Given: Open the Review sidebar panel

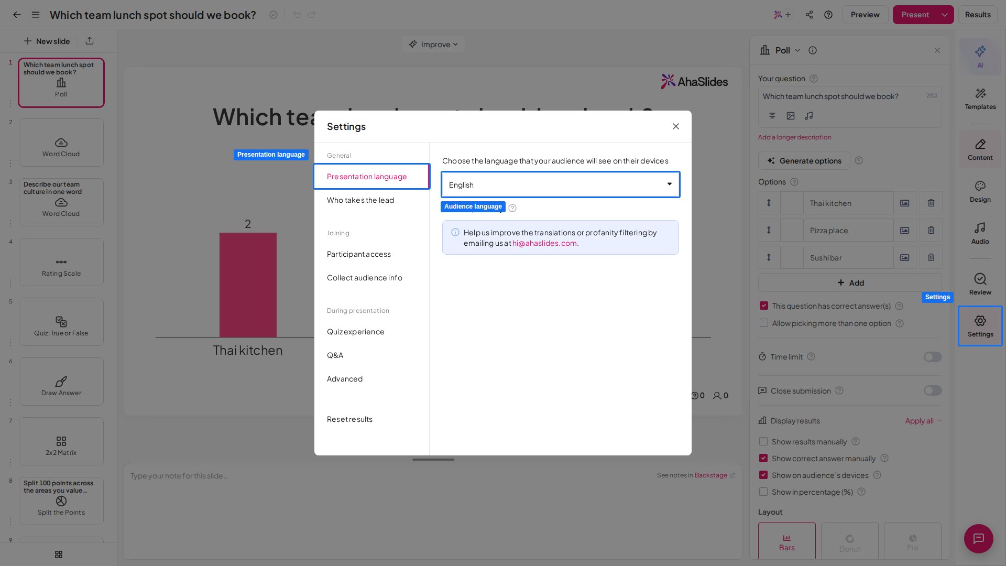Looking at the screenshot, I should click(980, 285).
